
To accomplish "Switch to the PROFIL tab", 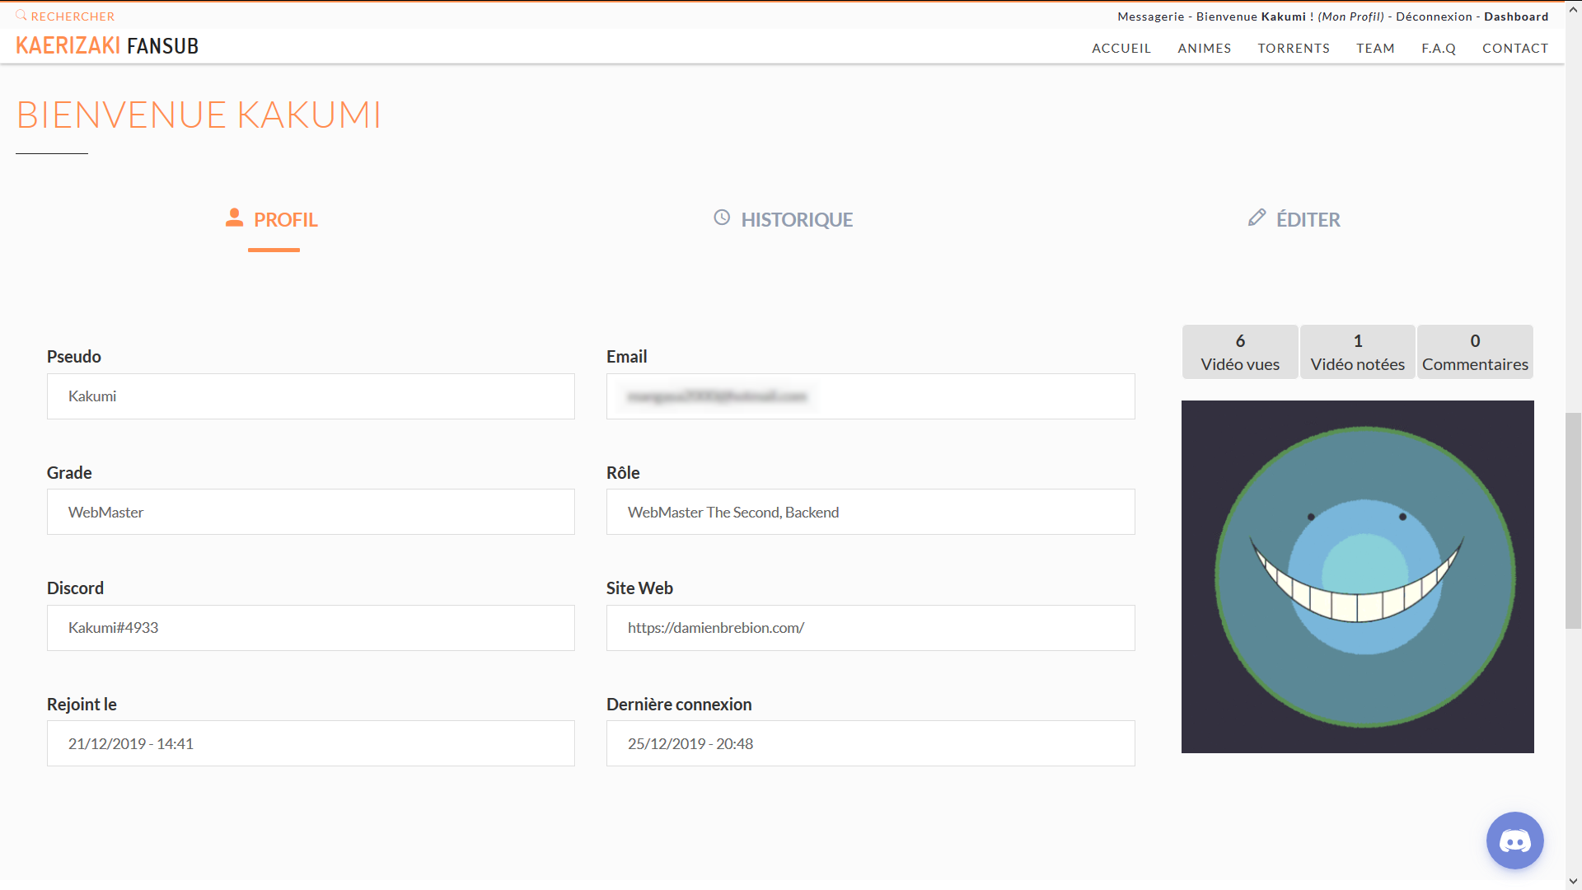I will [273, 220].
